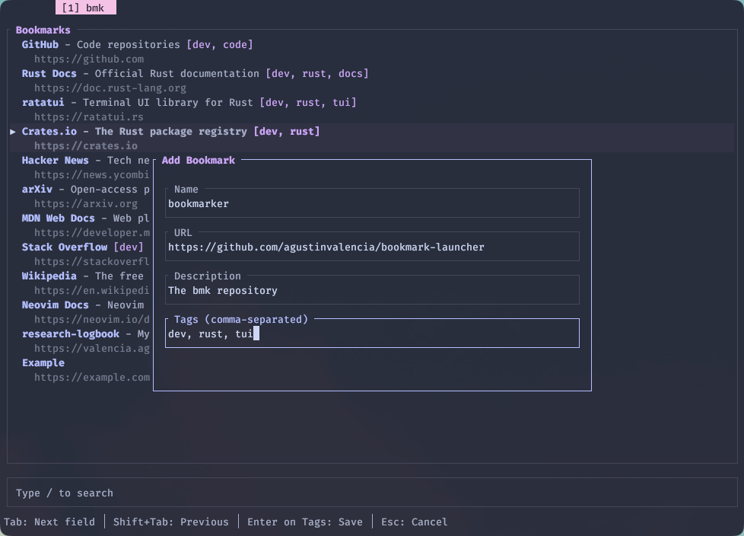Click the [dev, code] tags on GitHub
Viewport: 744px width, 536px height.
pyautogui.click(x=220, y=45)
